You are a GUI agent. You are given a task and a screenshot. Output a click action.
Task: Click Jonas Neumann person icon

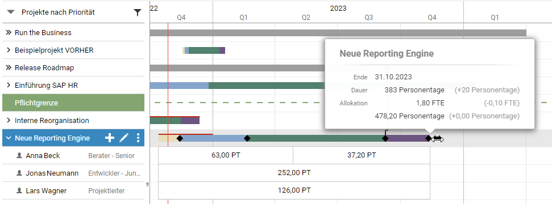pos(19,173)
